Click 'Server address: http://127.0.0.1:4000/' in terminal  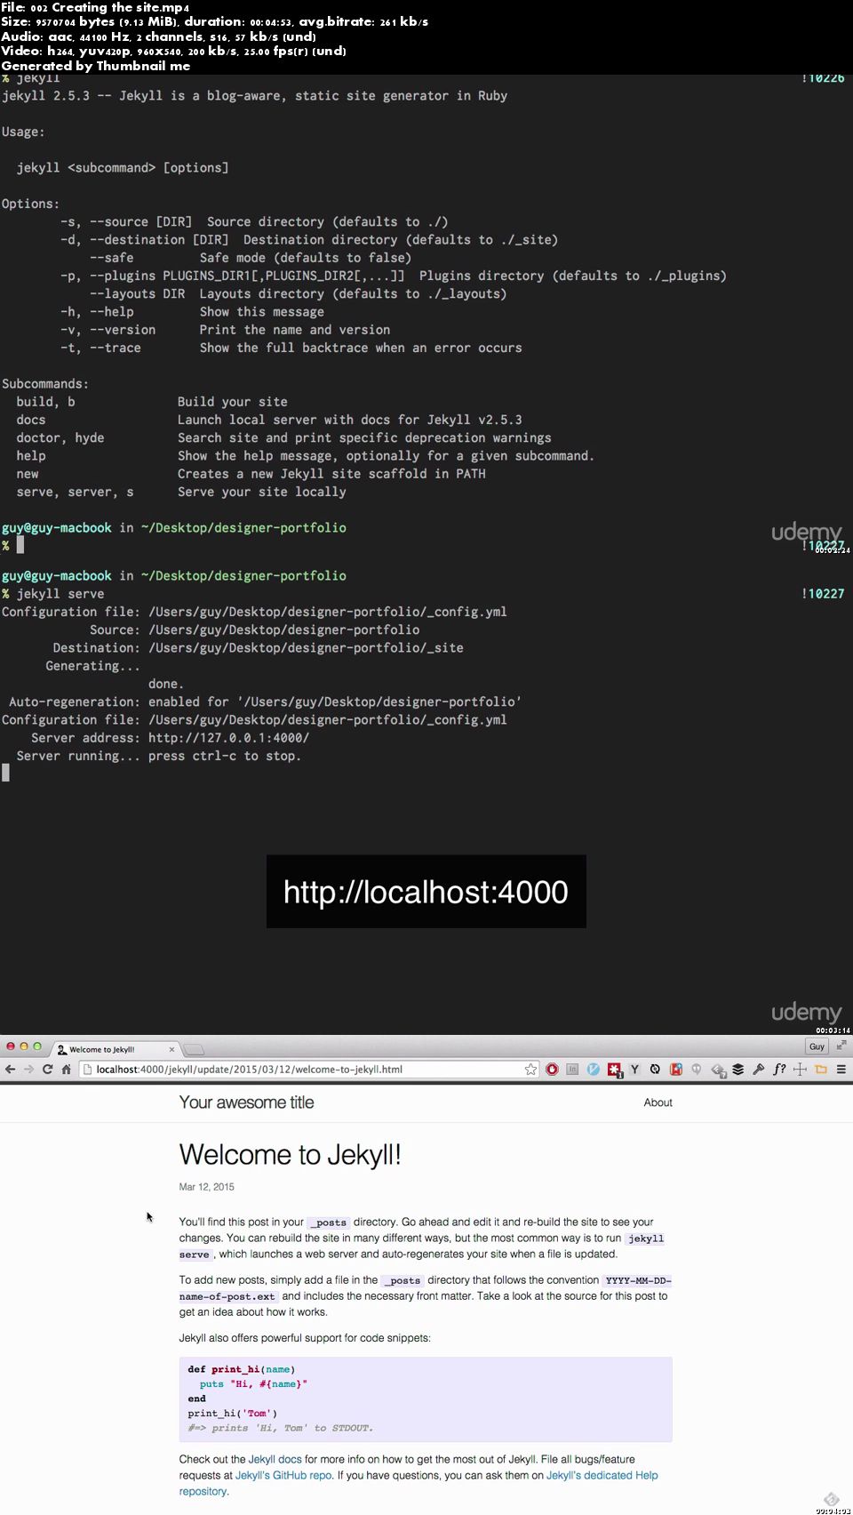coord(170,738)
